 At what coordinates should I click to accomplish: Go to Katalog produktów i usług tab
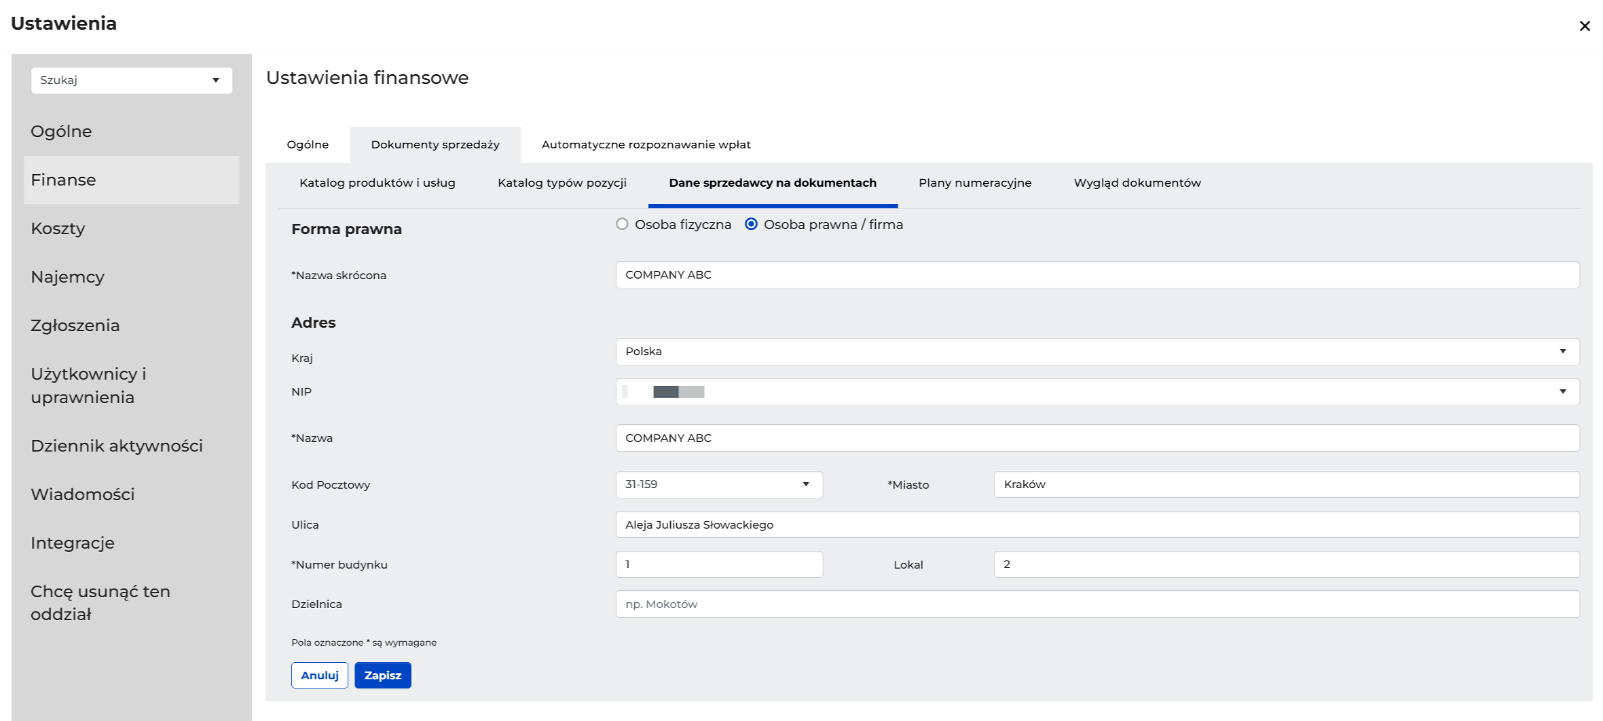(377, 183)
